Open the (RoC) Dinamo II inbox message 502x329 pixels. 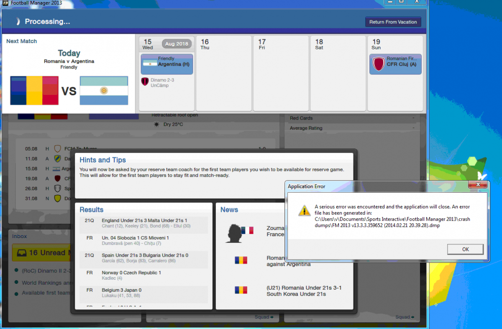46,271
